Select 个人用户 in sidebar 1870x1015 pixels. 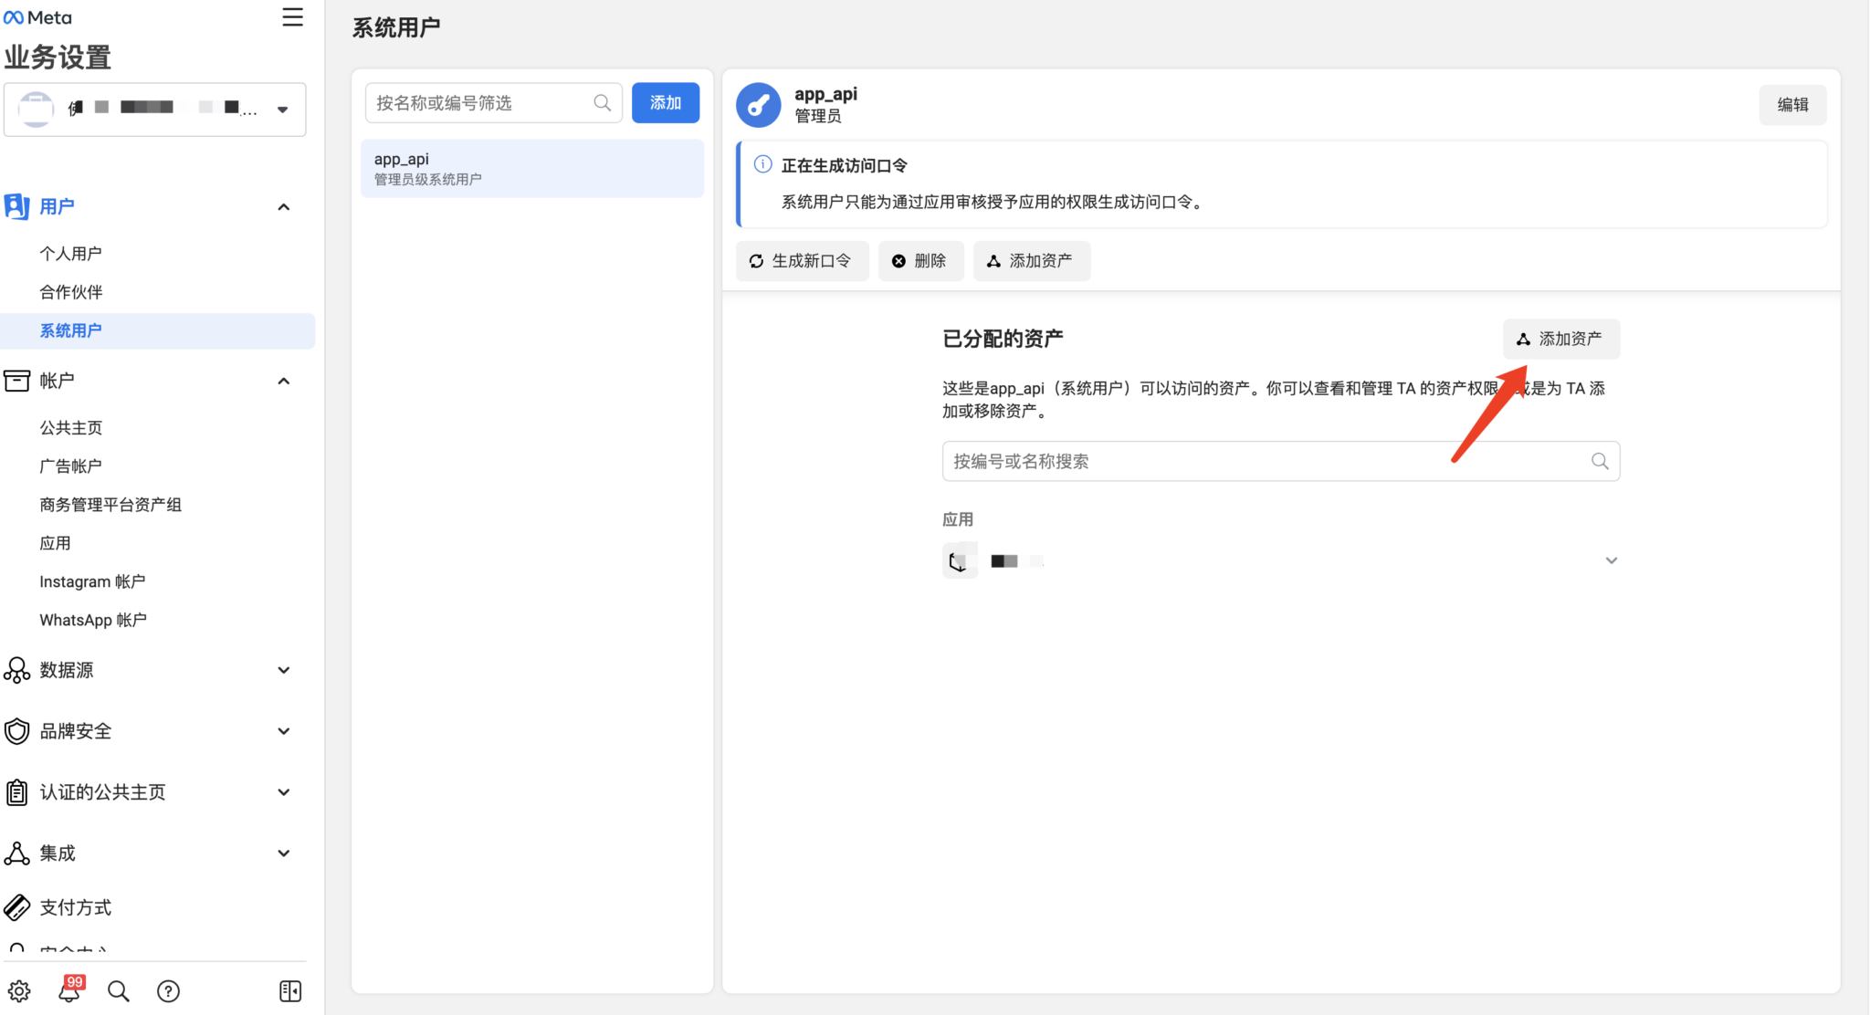point(70,254)
